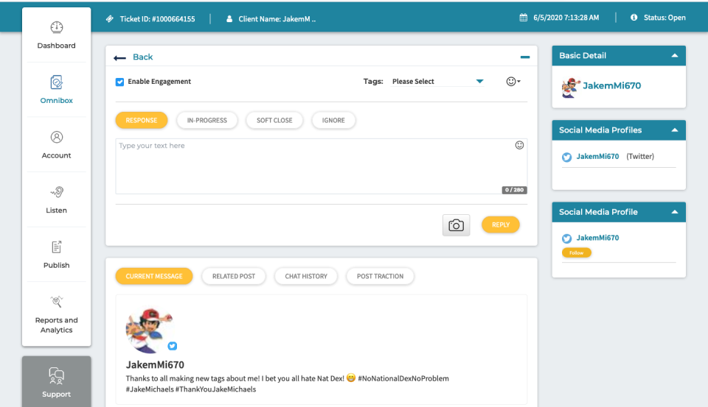This screenshot has width=708, height=407.
Task: Click the Ticket ID #1000664155 text
Action: [x=157, y=19]
